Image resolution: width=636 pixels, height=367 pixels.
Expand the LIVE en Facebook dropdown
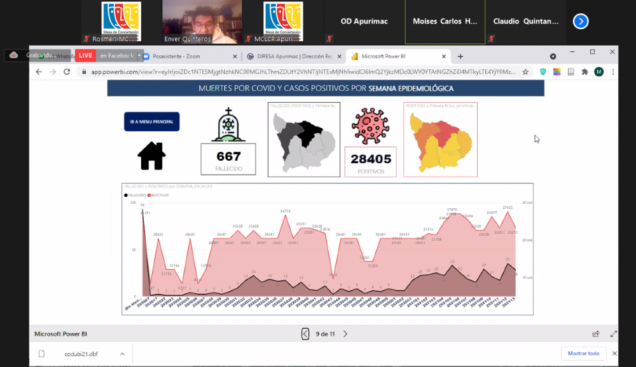pyautogui.click(x=139, y=55)
